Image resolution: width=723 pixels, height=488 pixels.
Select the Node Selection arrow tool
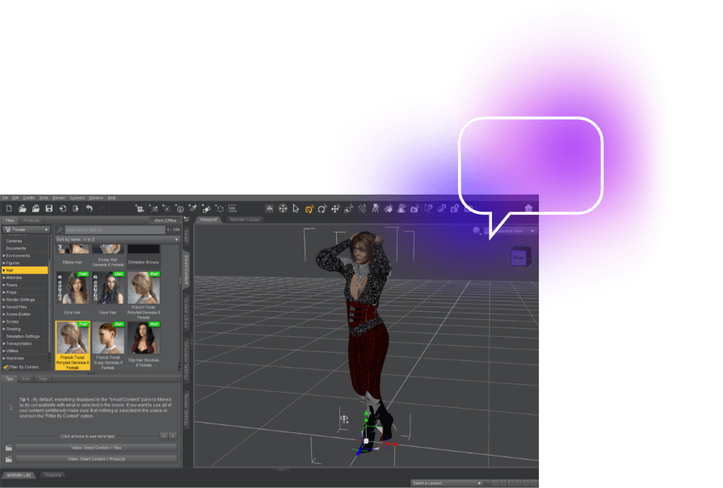tap(296, 208)
